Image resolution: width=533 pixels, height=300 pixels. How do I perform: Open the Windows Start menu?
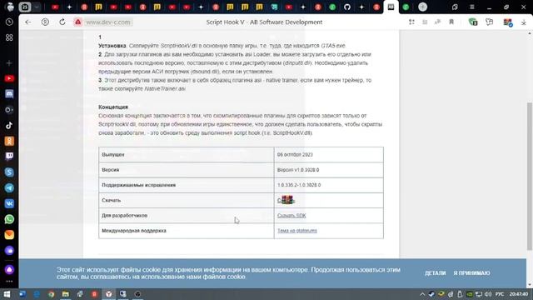[x=7, y=294]
